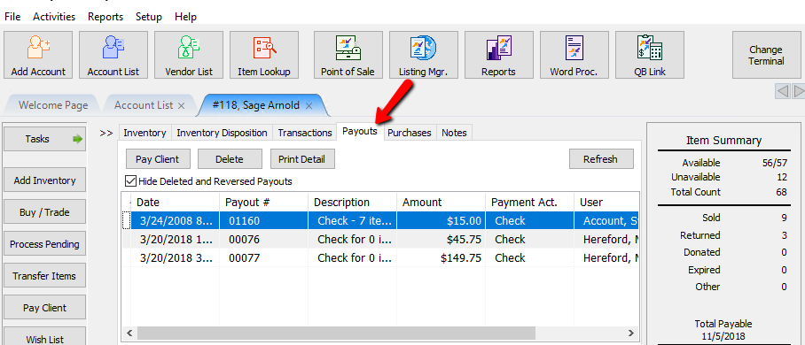Click the horizontal scrollbar left arrow
This screenshot has height=345, width=805.
coord(129,333)
